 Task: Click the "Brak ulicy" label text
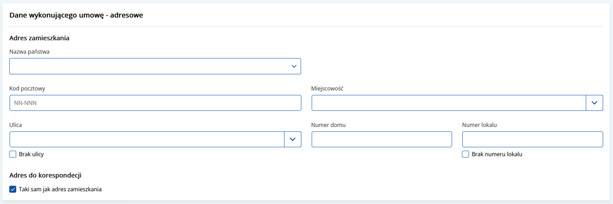click(x=31, y=154)
